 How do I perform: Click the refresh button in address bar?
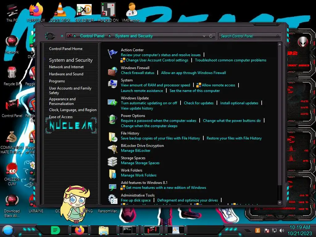211,36
